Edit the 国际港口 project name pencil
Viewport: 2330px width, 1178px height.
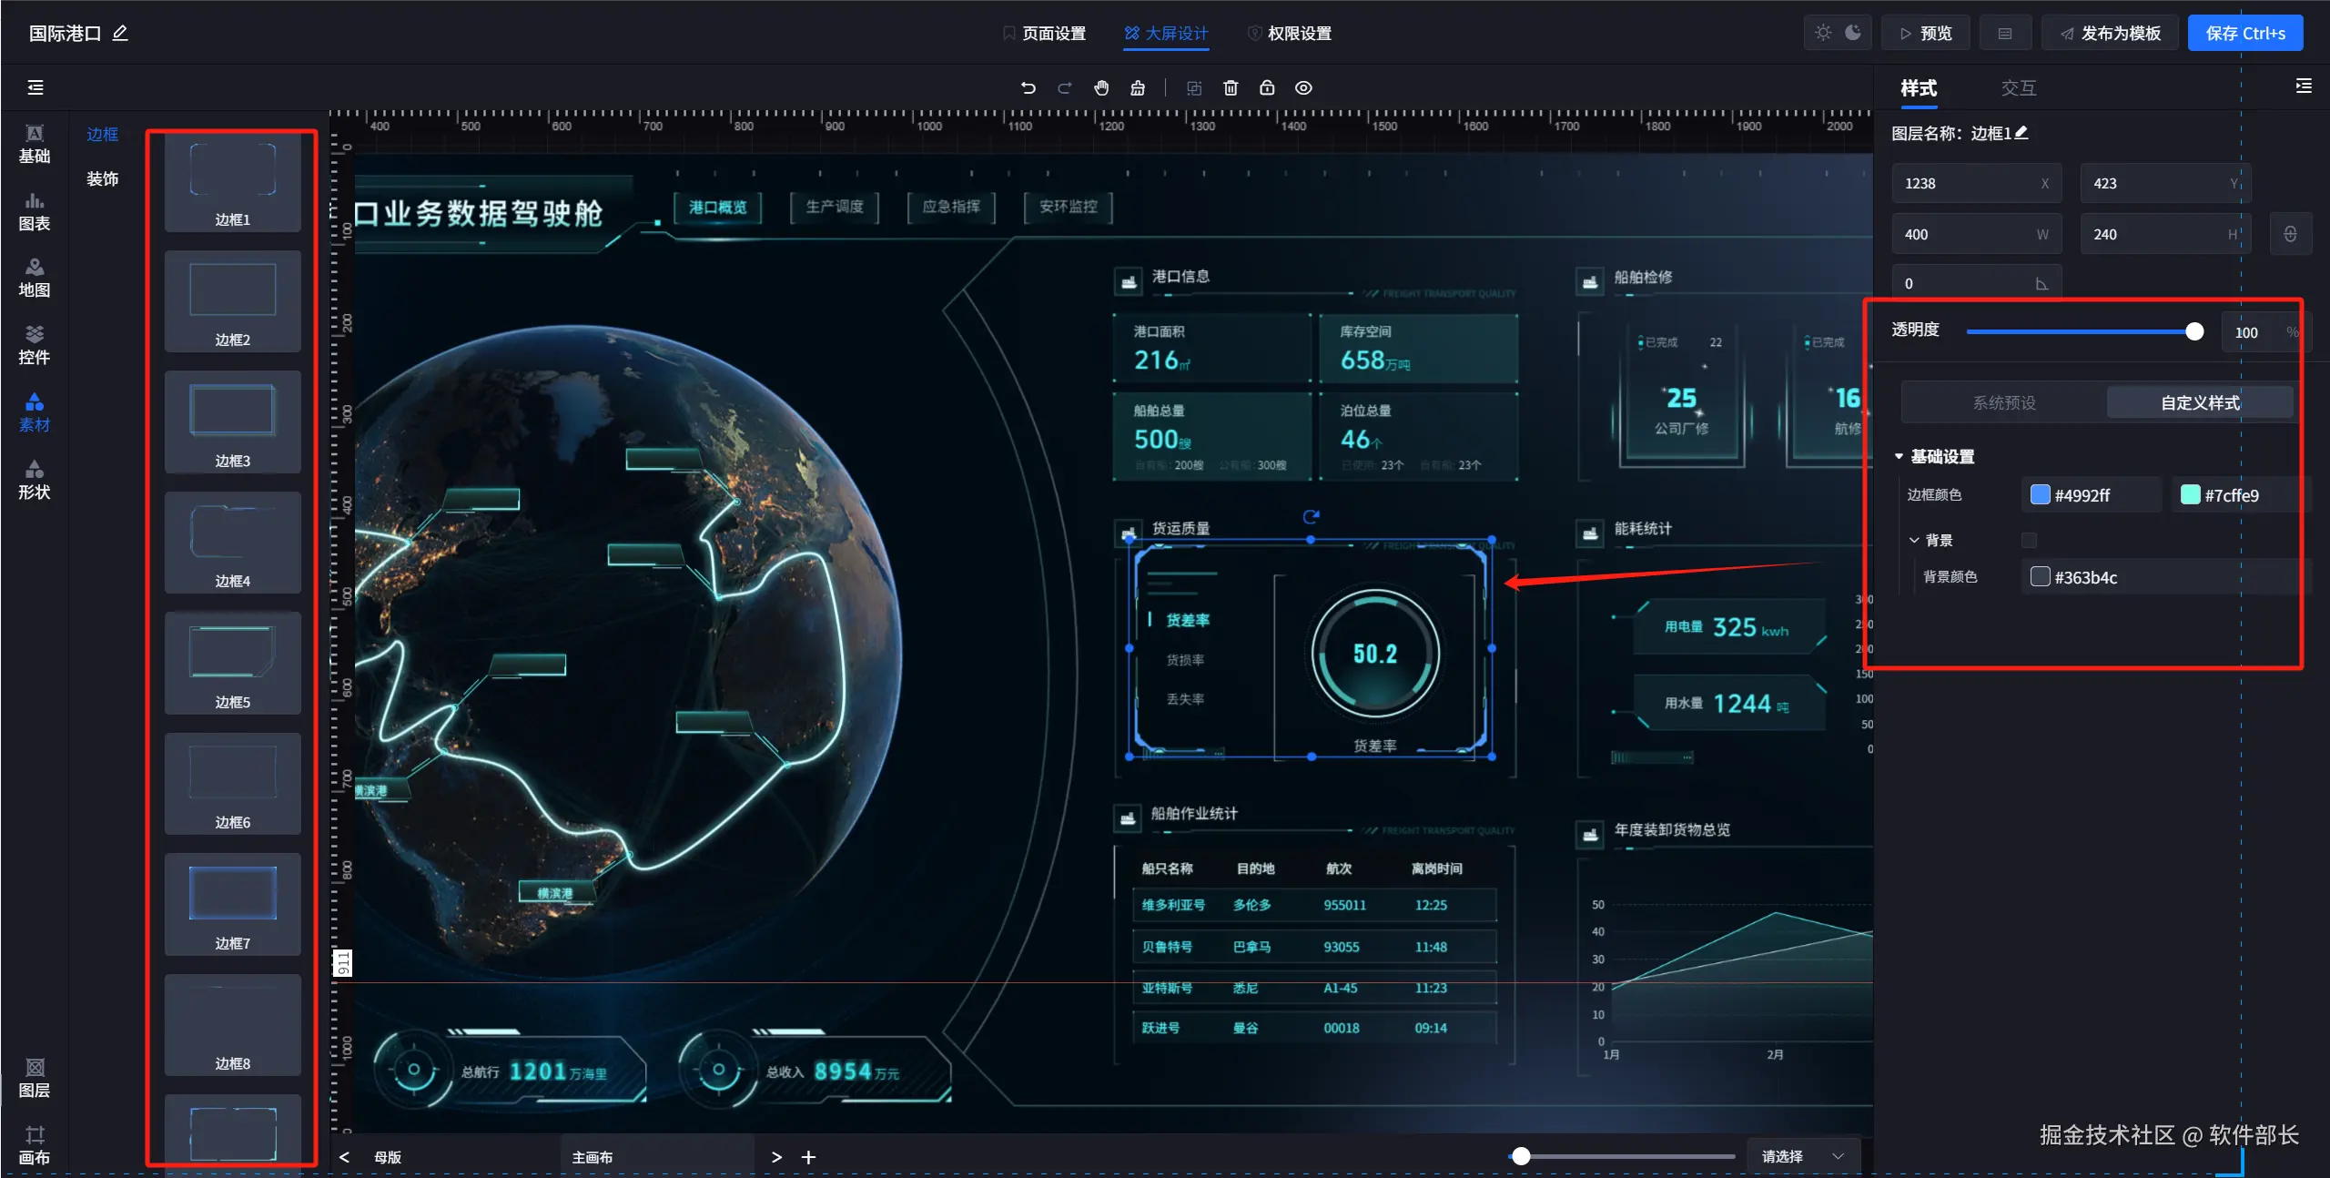point(120,34)
